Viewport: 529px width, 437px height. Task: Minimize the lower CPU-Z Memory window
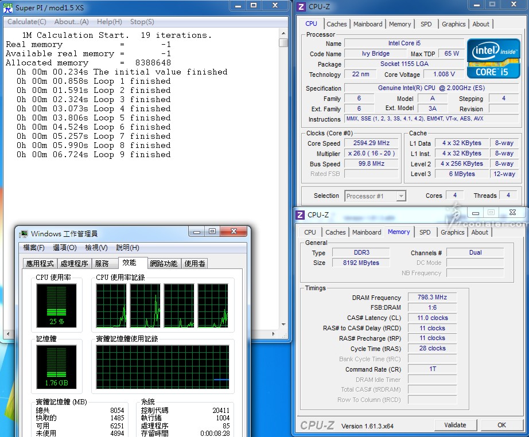pyautogui.click(x=476, y=213)
